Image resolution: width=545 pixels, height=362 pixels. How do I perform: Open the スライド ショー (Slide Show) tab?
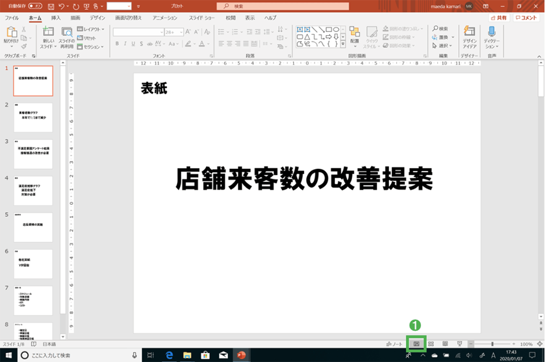click(x=202, y=18)
